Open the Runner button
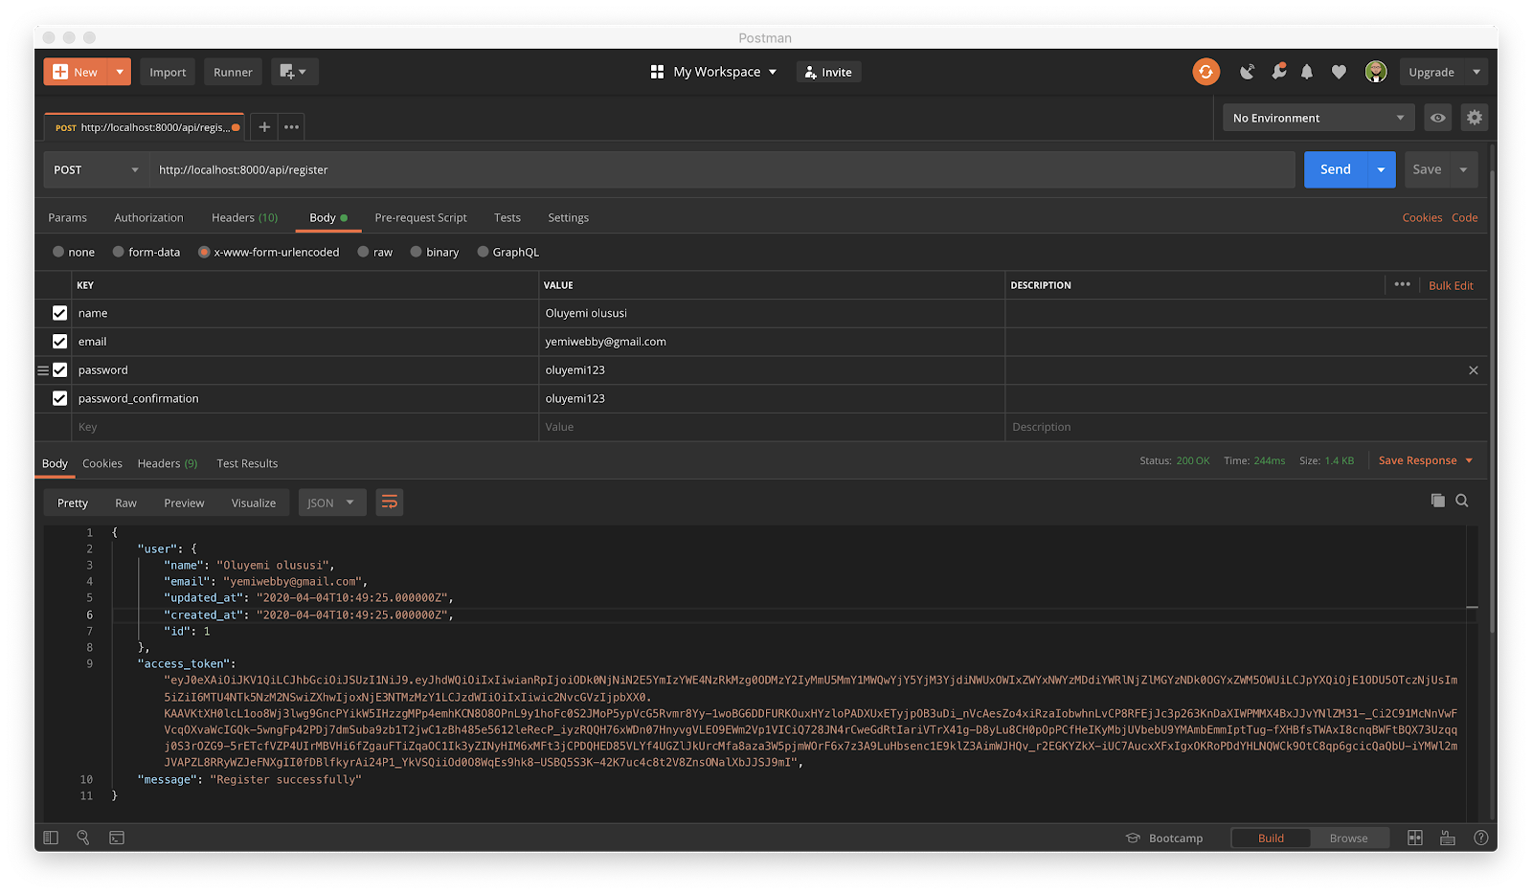 (x=233, y=72)
